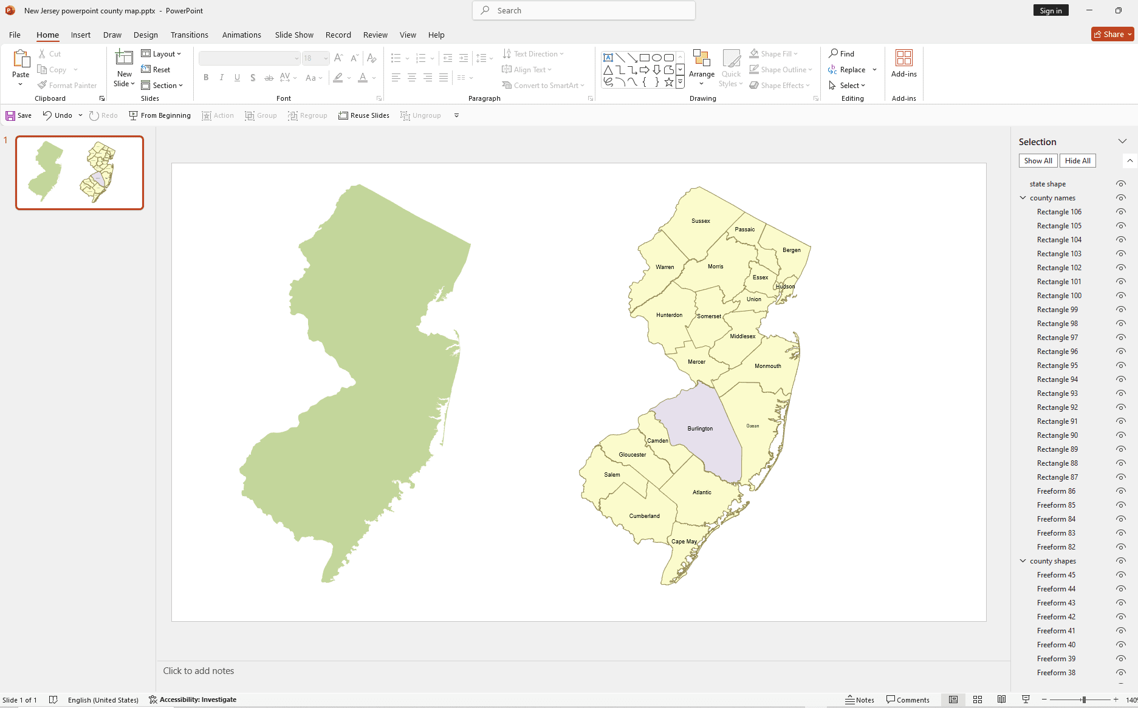Switch to the Design tab
The width and height of the screenshot is (1138, 708).
146,35
